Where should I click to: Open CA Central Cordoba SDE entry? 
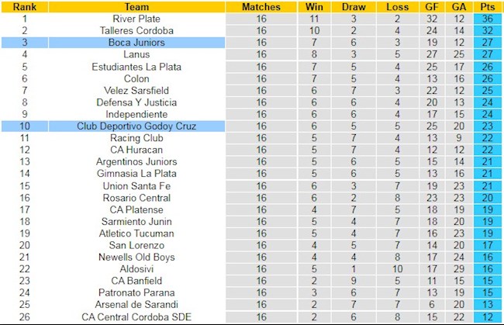(x=136, y=316)
